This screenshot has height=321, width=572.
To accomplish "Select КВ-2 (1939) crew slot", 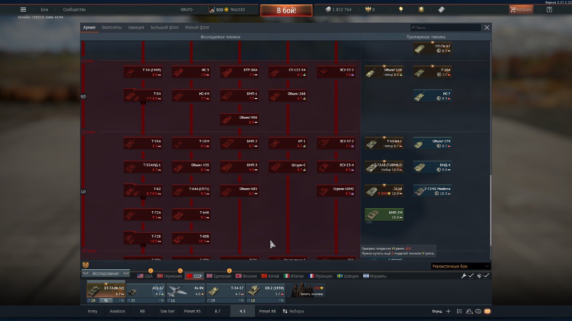I will pos(265,290).
